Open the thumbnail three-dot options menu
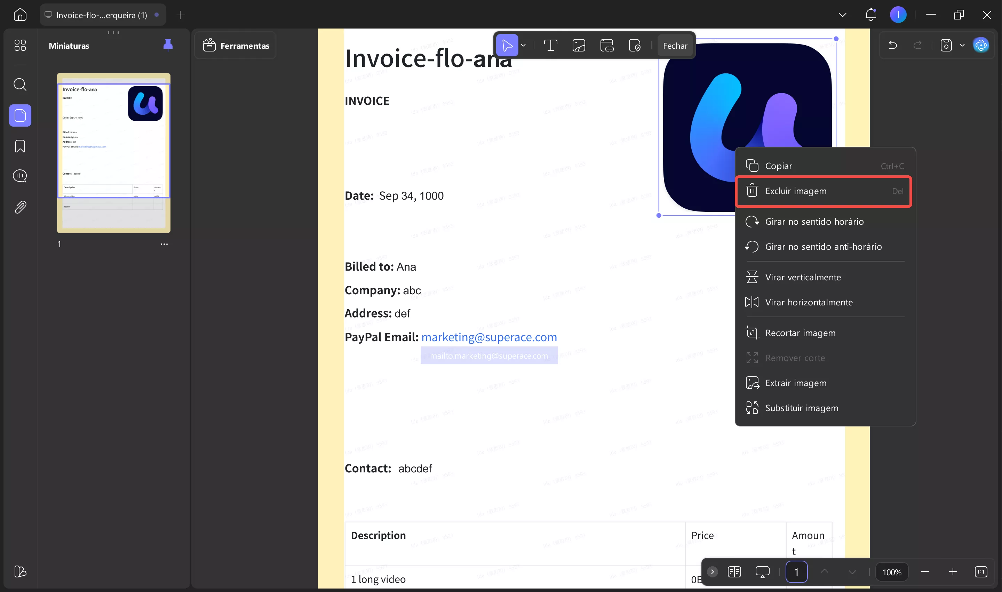The width and height of the screenshot is (1002, 592). tap(164, 244)
